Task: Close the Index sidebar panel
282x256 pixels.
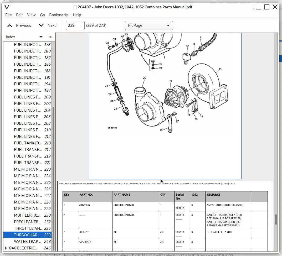Action: click(50, 37)
